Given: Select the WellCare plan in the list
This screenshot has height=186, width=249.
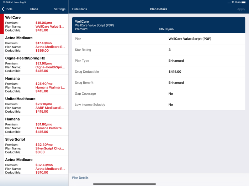Looking at the screenshot, I should (34, 24).
